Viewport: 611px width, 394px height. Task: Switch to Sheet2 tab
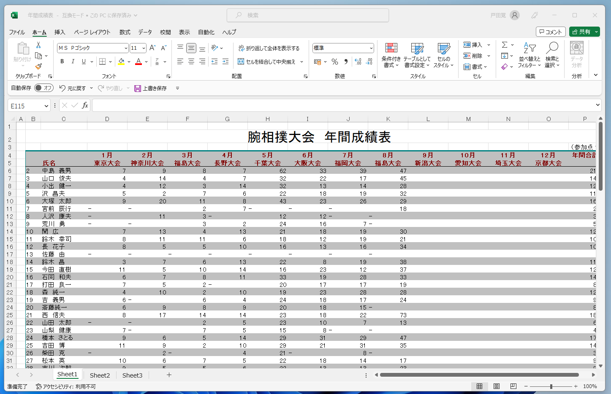coord(100,375)
